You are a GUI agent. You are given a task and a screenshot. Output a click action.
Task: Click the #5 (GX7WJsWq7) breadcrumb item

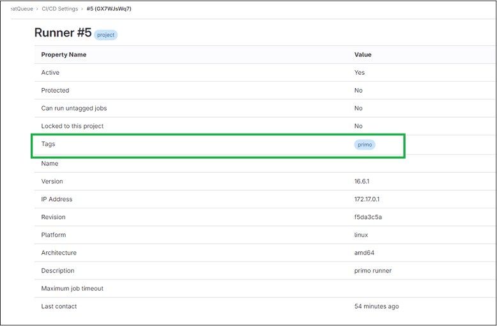tap(109, 9)
